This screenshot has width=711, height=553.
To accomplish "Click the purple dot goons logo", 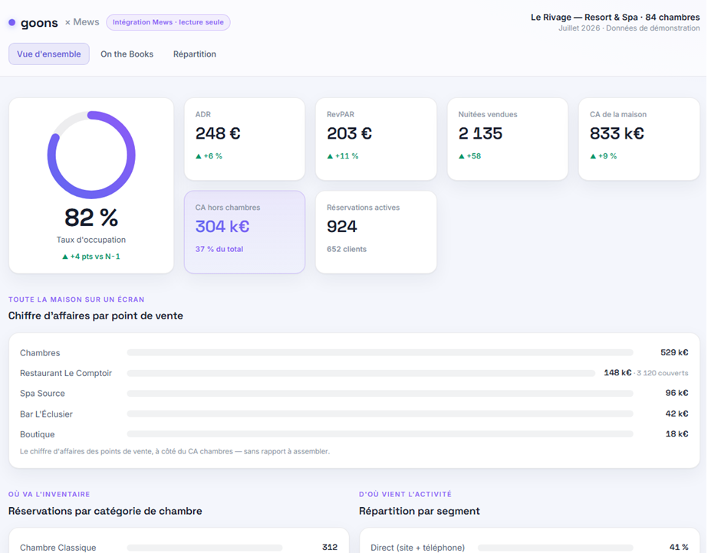I will click(12, 22).
